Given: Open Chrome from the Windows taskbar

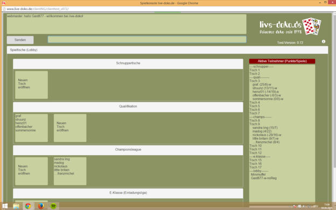Looking at the screenshot, I should pyautogui.click(x=28, y=206).
